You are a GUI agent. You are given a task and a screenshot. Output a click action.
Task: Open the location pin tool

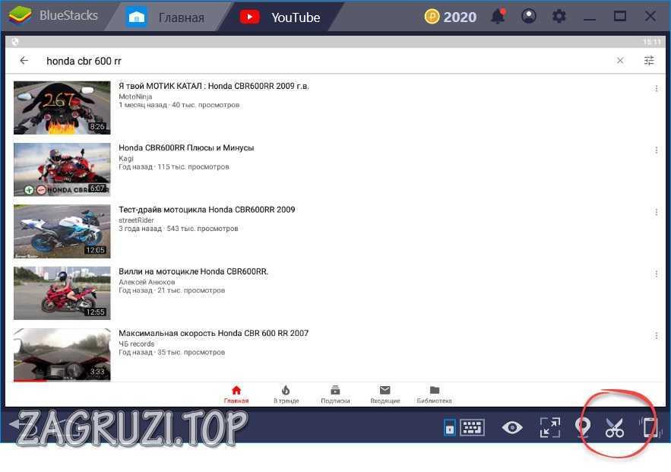point(582,427)
